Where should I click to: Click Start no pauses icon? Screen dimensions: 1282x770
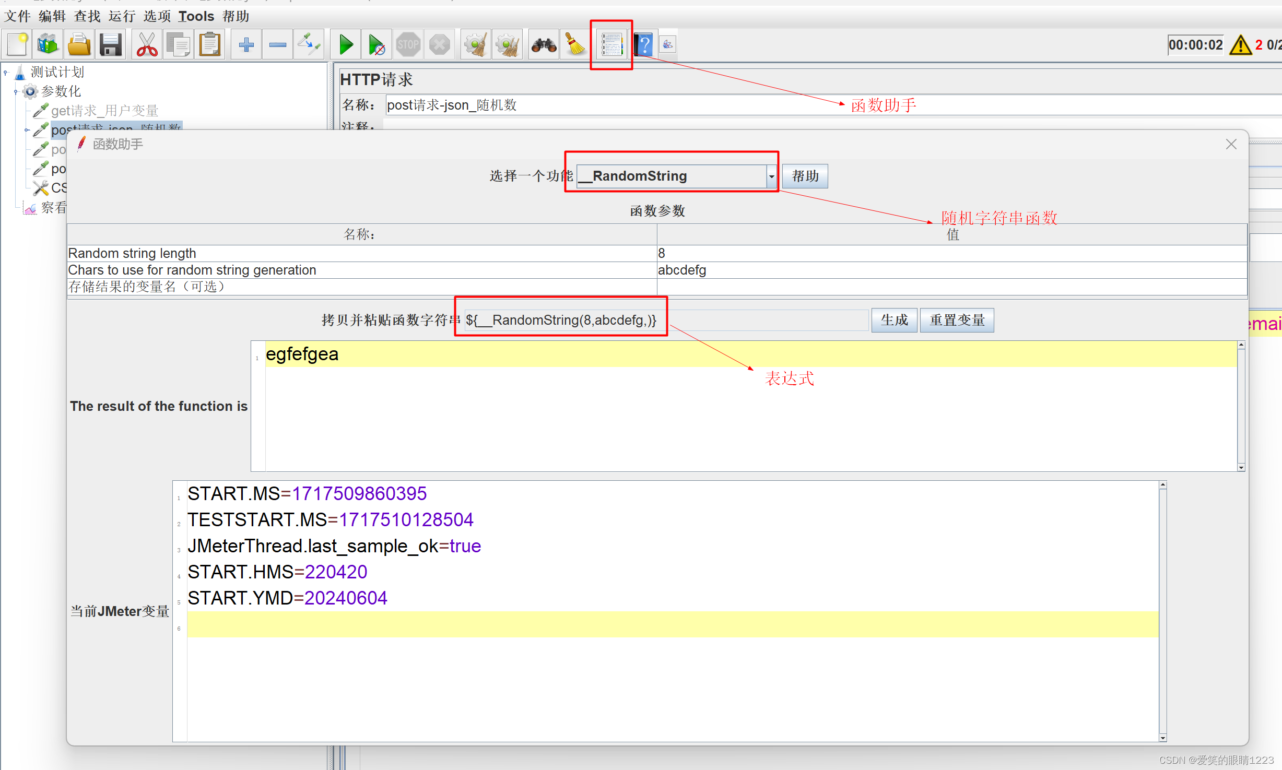pyautogui.click(x=377, y=45)
